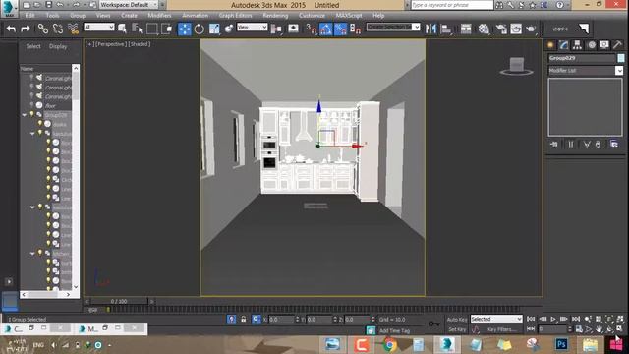
Task: Click Use Pivot Point Center icon
Action: click(276, 29)
